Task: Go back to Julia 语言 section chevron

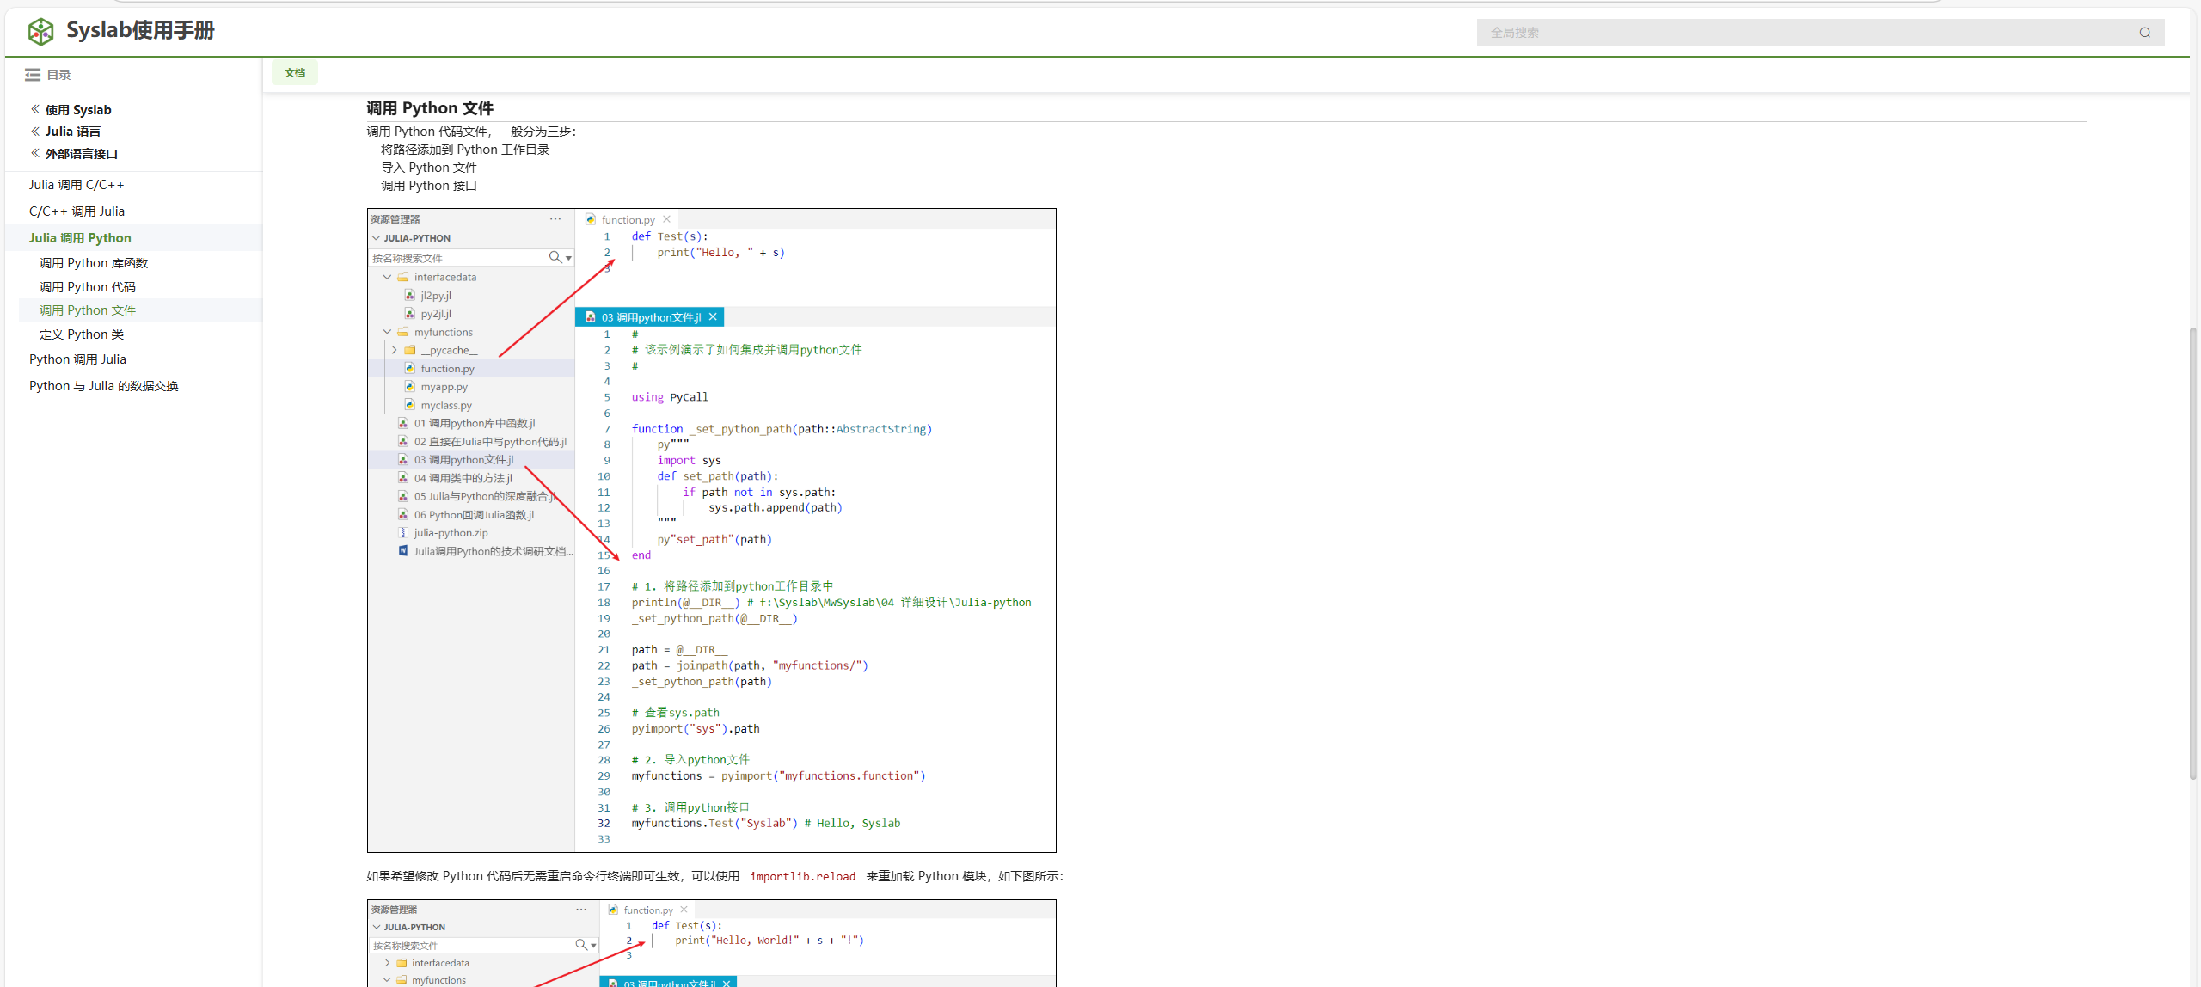Action: (x=35, y=132)
